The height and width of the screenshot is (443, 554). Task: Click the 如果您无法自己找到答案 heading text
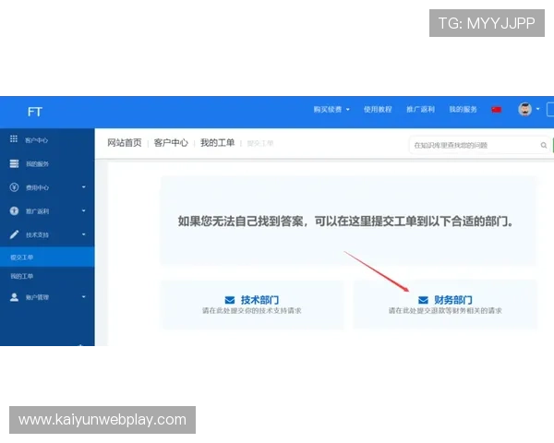(x=345, y=221)
